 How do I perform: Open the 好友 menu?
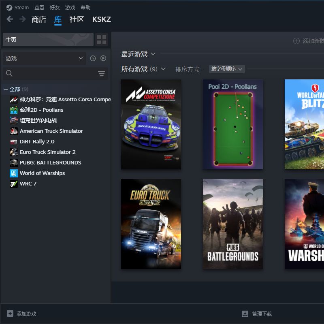pos(55,8)
